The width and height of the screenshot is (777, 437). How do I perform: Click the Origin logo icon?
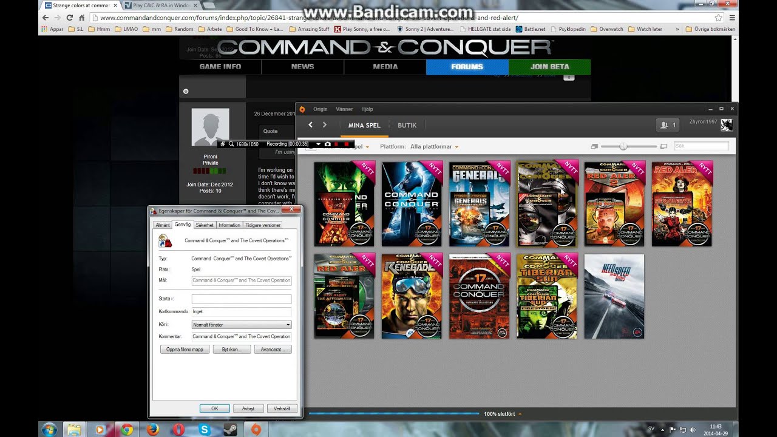click(302, 109)
